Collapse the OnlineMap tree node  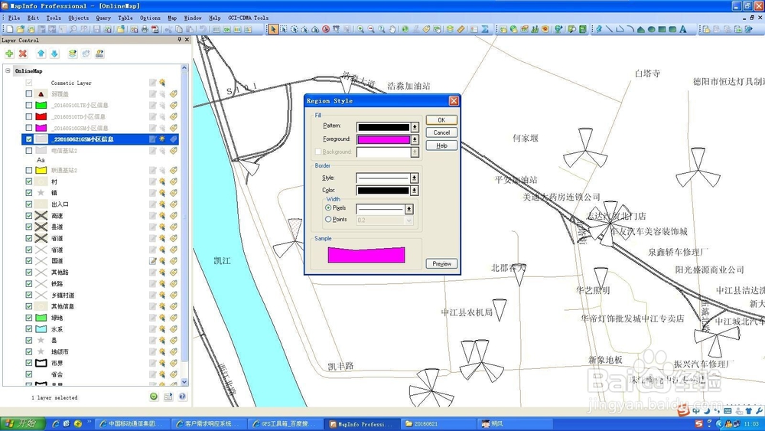point(8,70)
